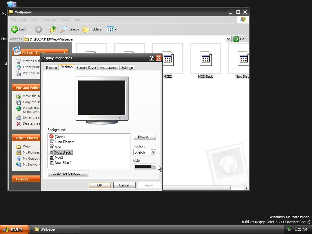The height and width of the screenshot is (234, 312).
Task: Go up one folder level icon
Action: pos(53,29)
